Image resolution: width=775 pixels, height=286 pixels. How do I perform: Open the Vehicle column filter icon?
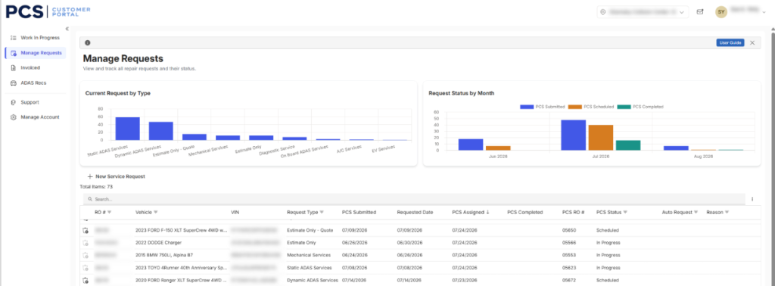coord(156,213)
